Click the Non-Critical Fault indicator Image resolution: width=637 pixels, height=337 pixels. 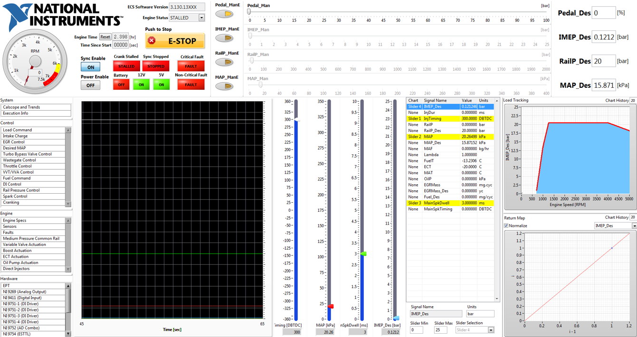coord(191,84)
